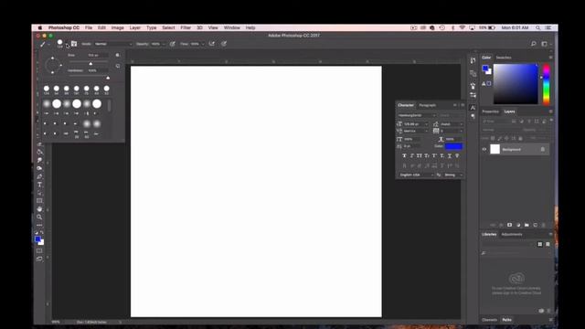Switch to the Swatches tab

(x=504, y=58)
